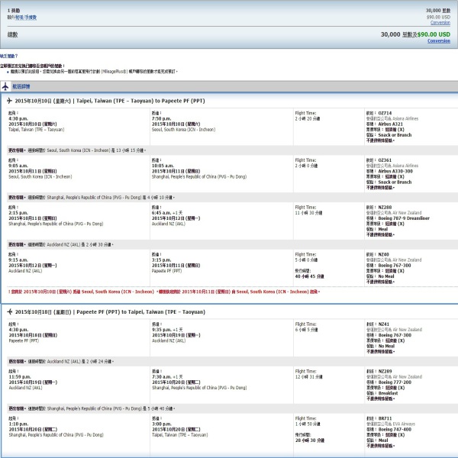Open Conversion link under the 30,000 miles total
The height and width of the screenshot is (458, 458).
coord(438,40)
